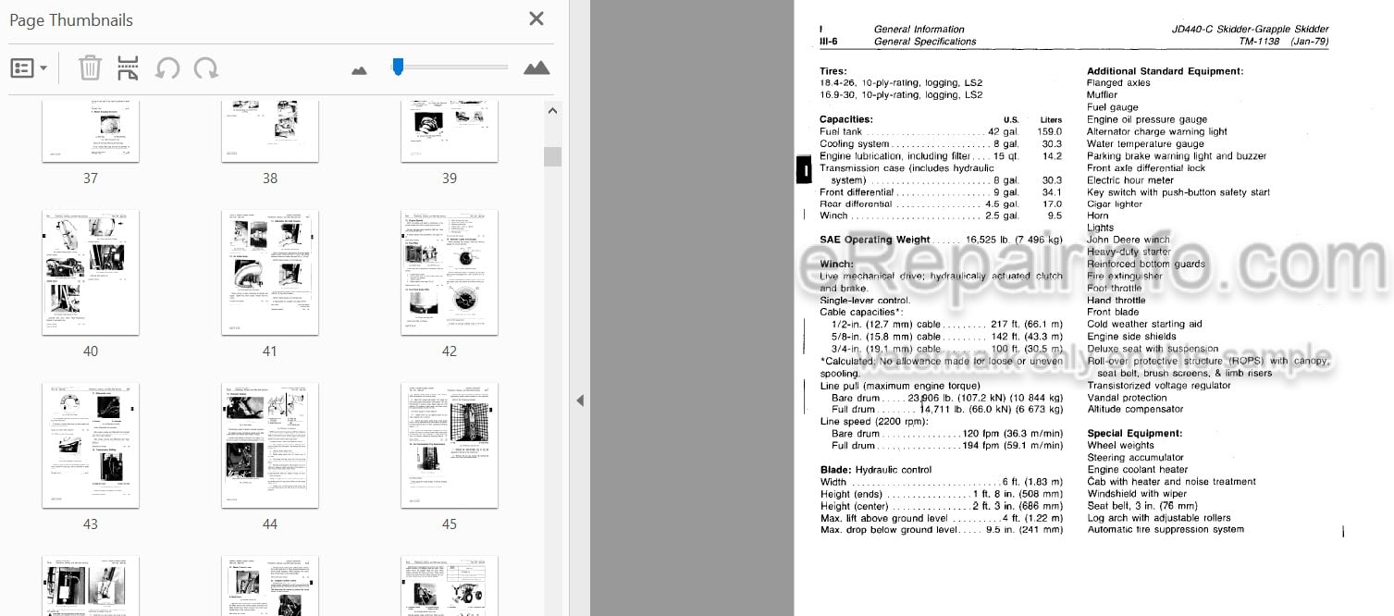Click the large mountain enlarge-thumbnails icon
The height and width of the screenshot is (616, 1394).
point(537,68)
